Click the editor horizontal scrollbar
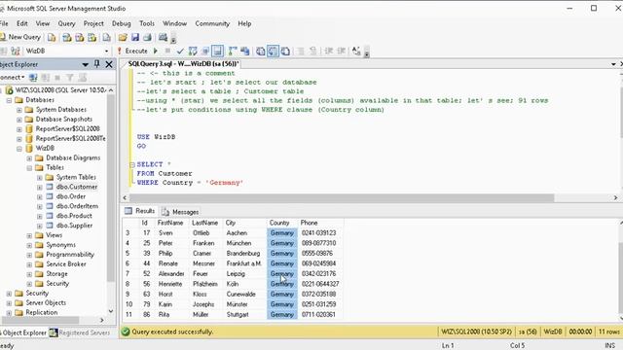This screenshot has height=350, width=623. point(342,197)
